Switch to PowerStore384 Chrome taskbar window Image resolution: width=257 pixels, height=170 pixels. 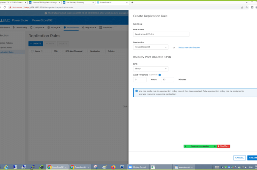click(x=80, y=167)
